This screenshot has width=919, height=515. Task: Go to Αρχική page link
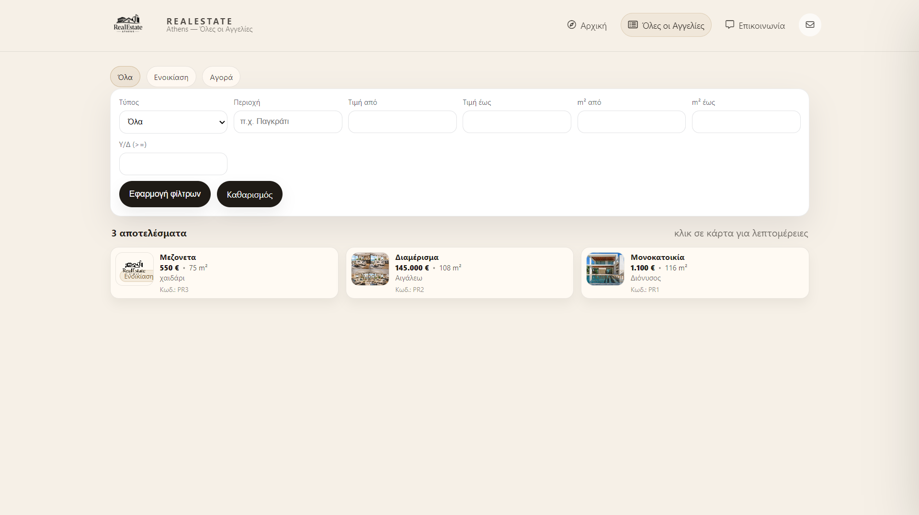pos(587,25)
